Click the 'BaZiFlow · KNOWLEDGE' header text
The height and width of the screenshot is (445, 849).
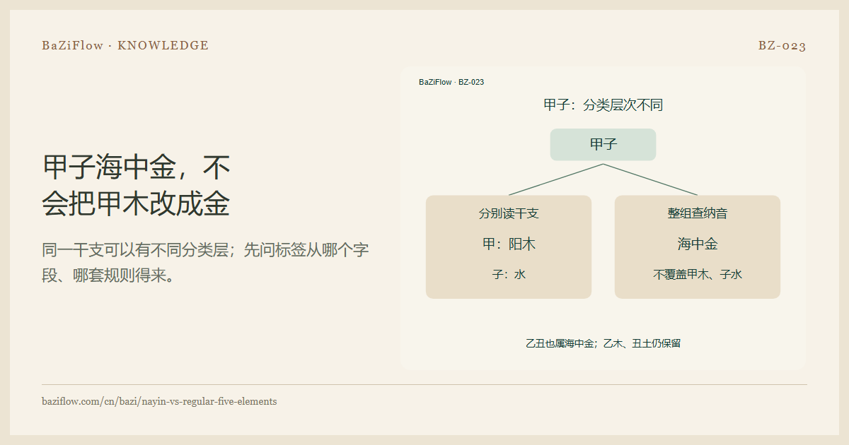[125, 46]
